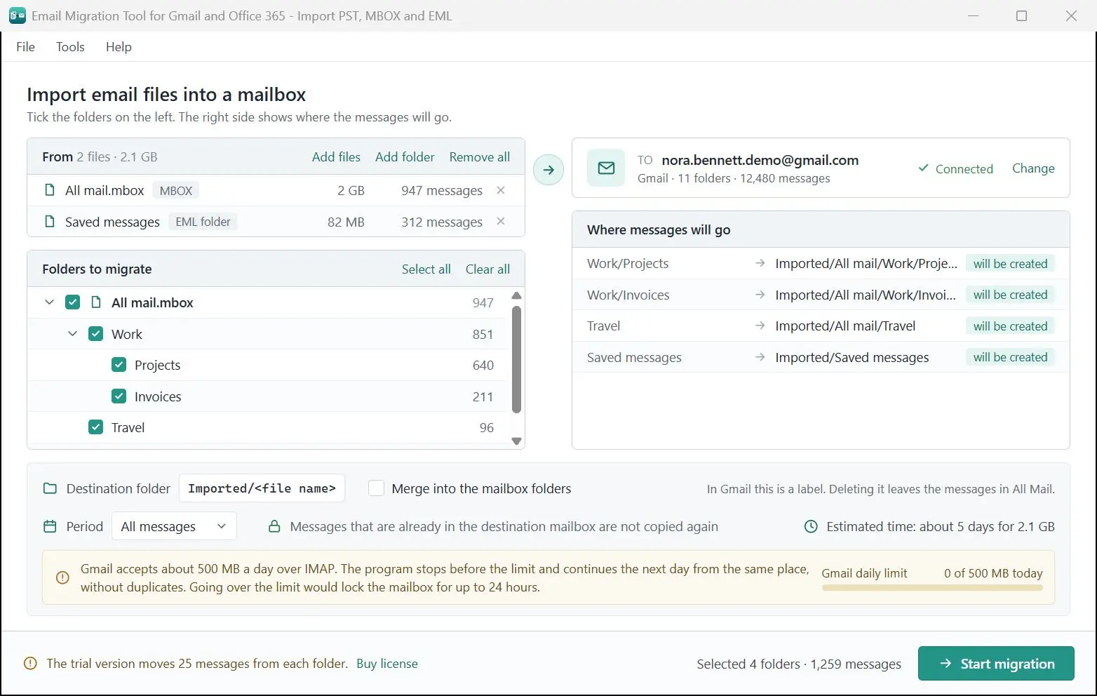Open the File menu
The image size is (1097, 696).
25,46
